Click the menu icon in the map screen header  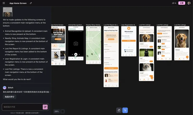(88, 28)
